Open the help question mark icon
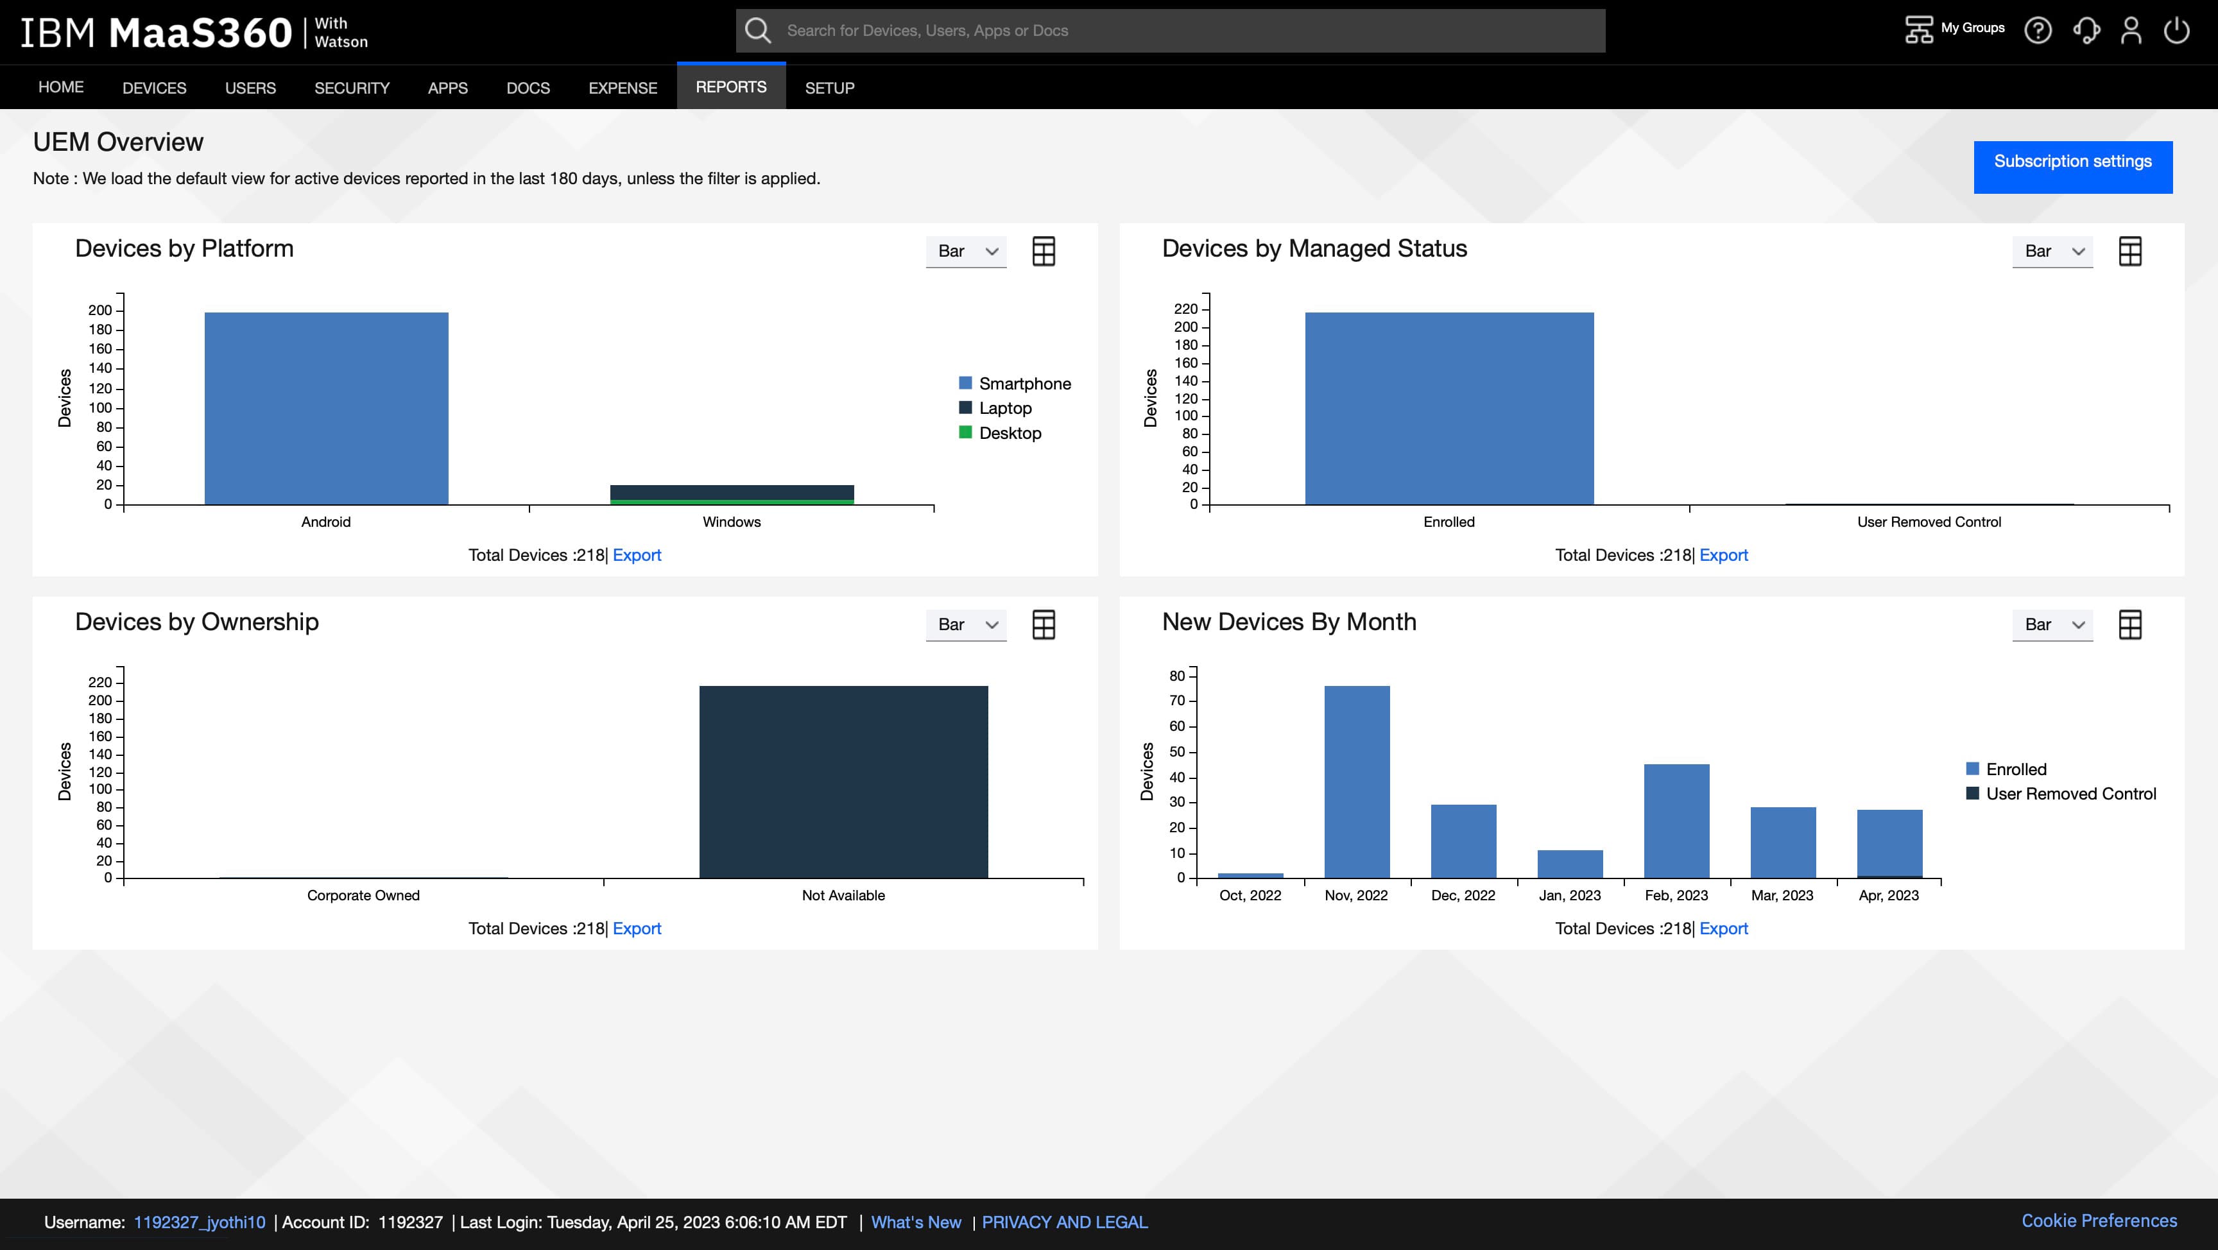Viewport: 2218px width, 1250px height. [x=2038, y=30]
